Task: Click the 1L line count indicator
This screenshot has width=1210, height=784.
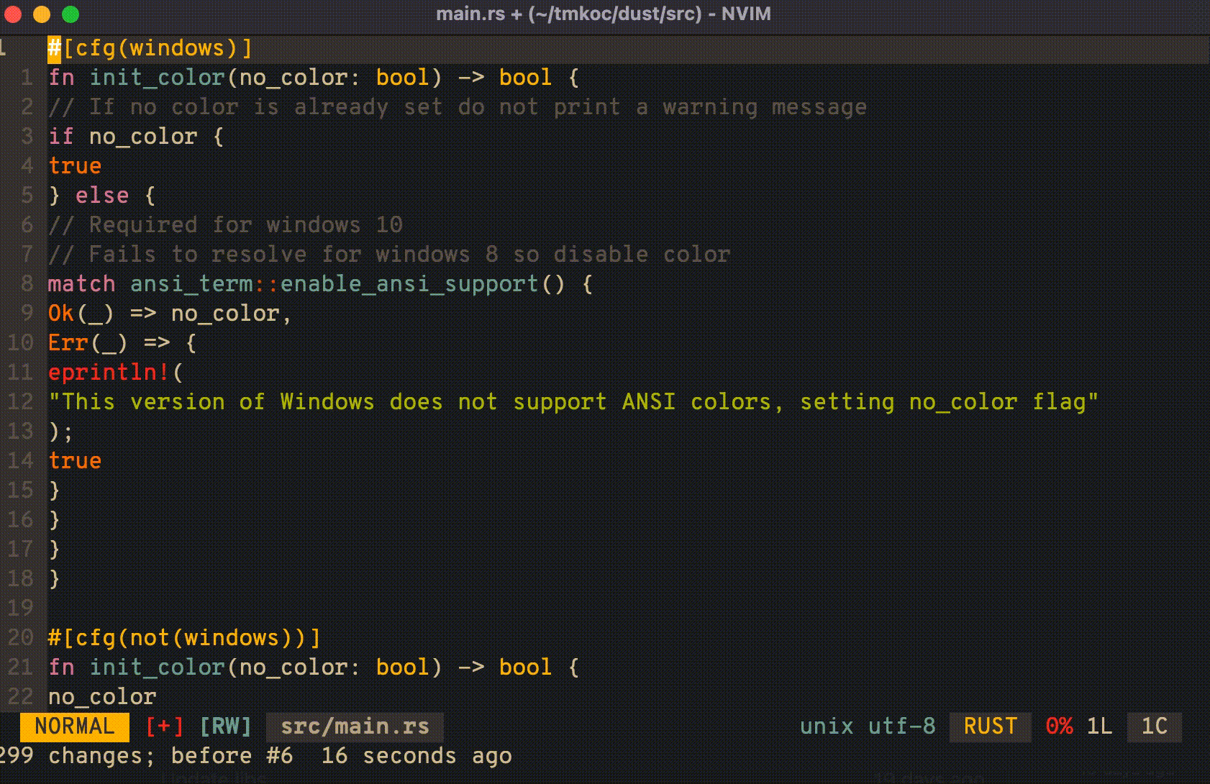Action: [1101, 726]
